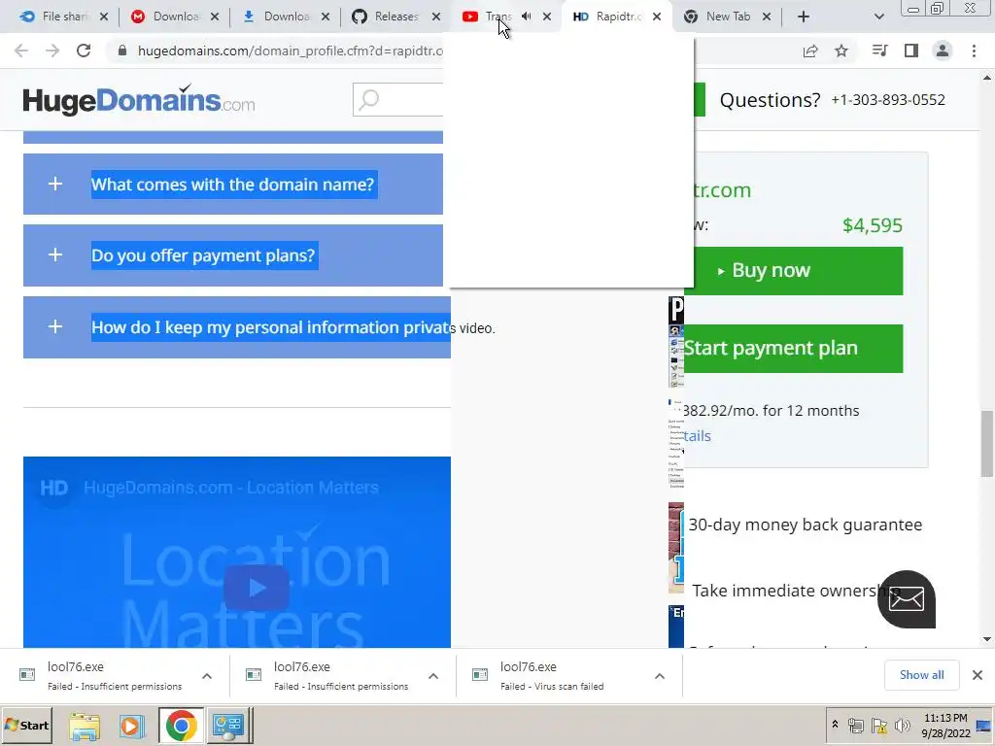Open the HugeDomains video title link
The image size is (995, 746).
[231, 488]
